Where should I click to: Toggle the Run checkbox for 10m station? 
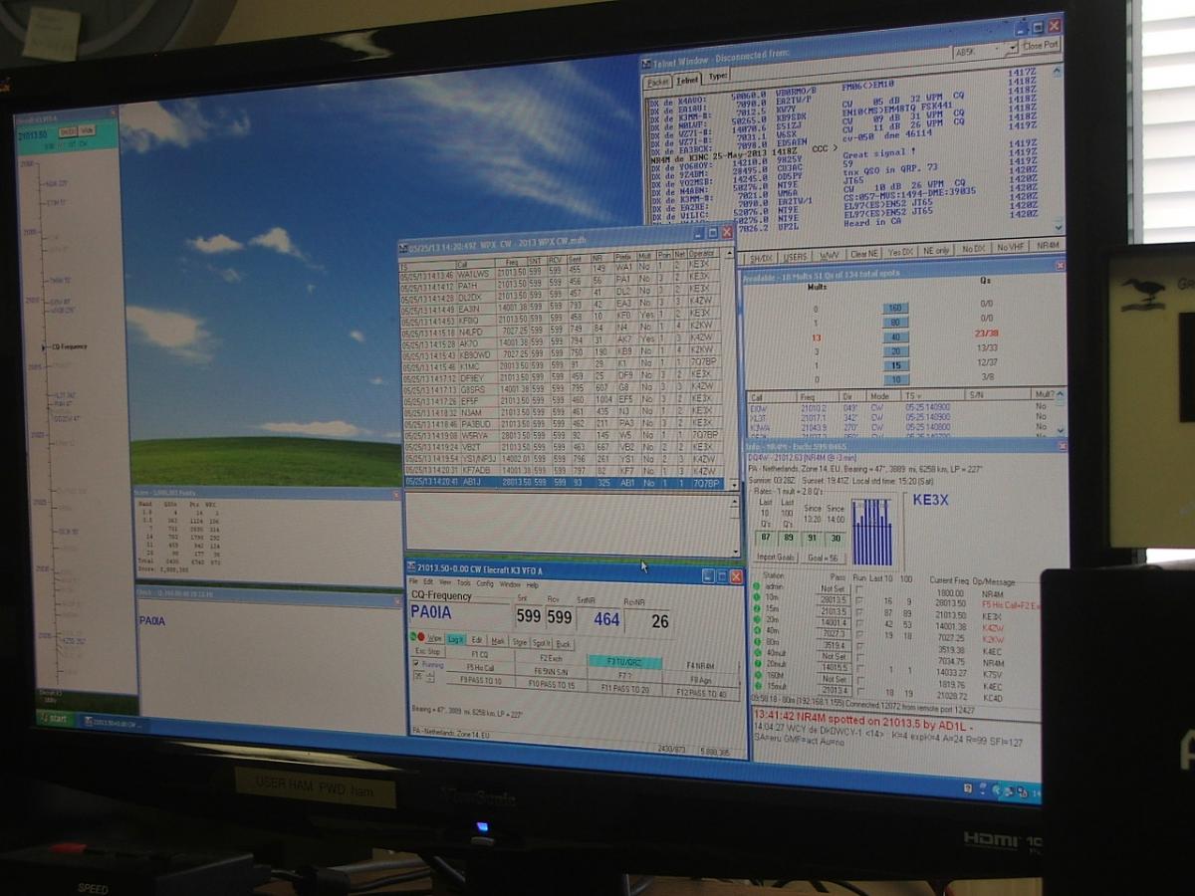[x=859, y=601]
